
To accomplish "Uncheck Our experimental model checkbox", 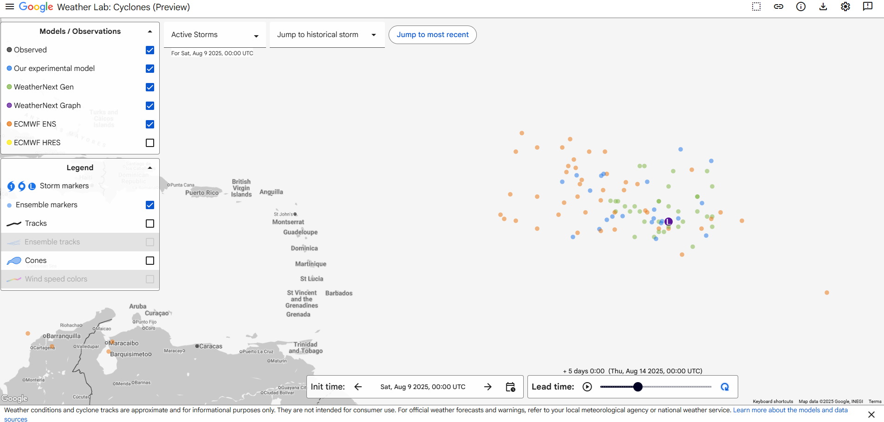I will (150, 69).
